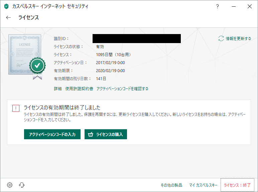Viewport: 258px width, 192px height.
Task: Click the ライセンスの状態： label
Action: tap(69, 47)
